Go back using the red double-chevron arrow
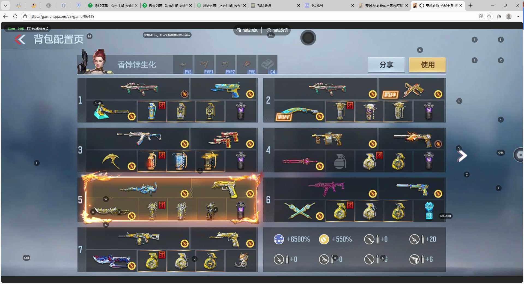 click(x=20, y=40)
